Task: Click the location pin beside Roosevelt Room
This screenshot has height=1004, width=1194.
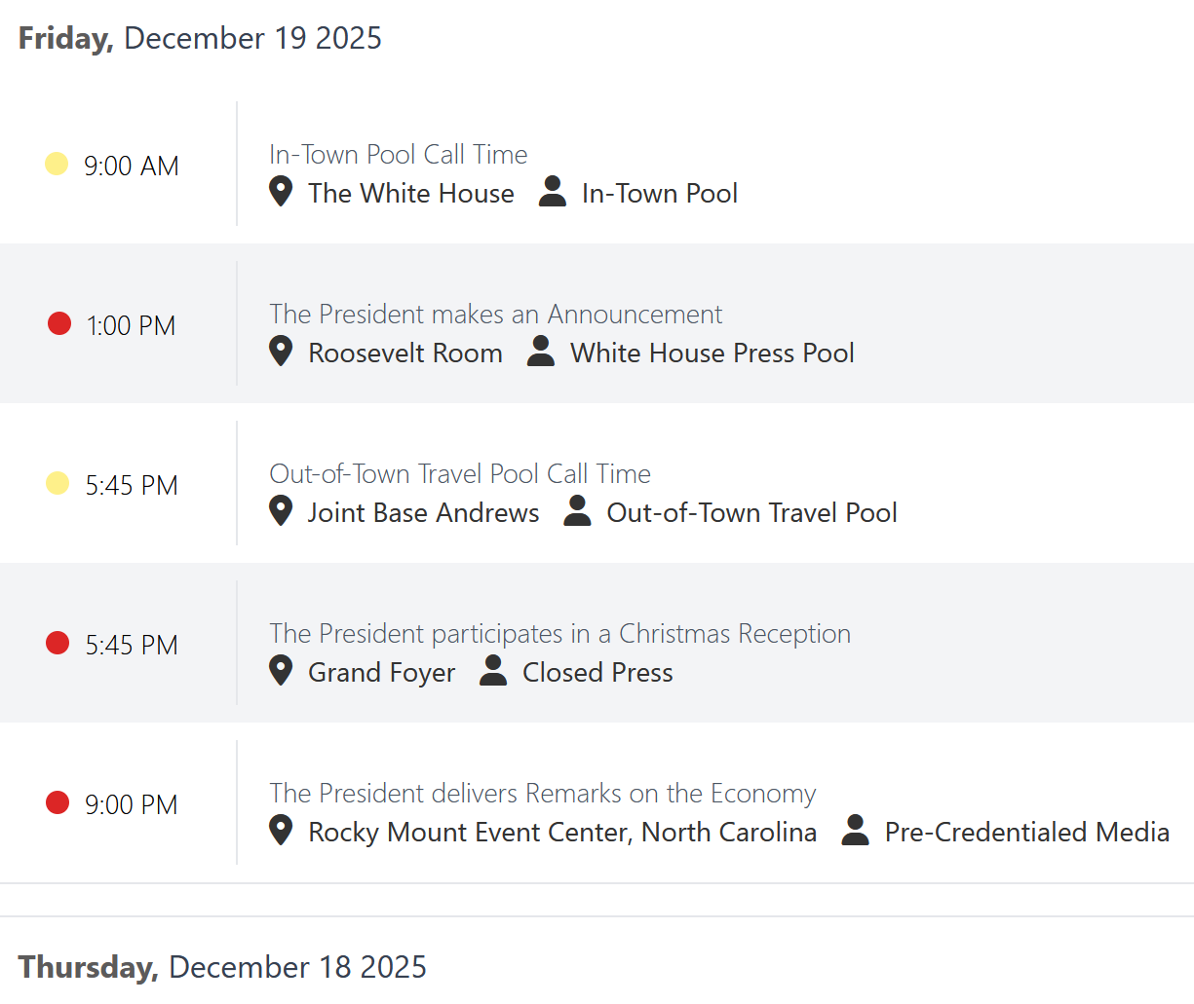Action: (281, 352)
